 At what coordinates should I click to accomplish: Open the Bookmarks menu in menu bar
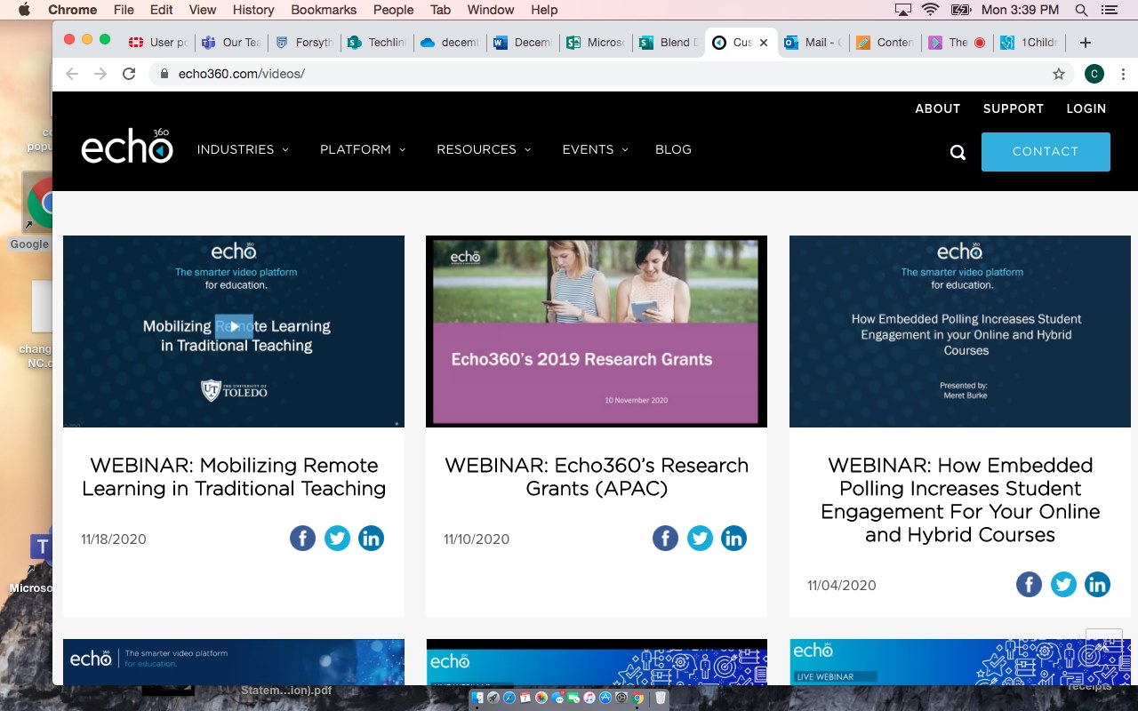pyautogui.click(x=324, y=10)
